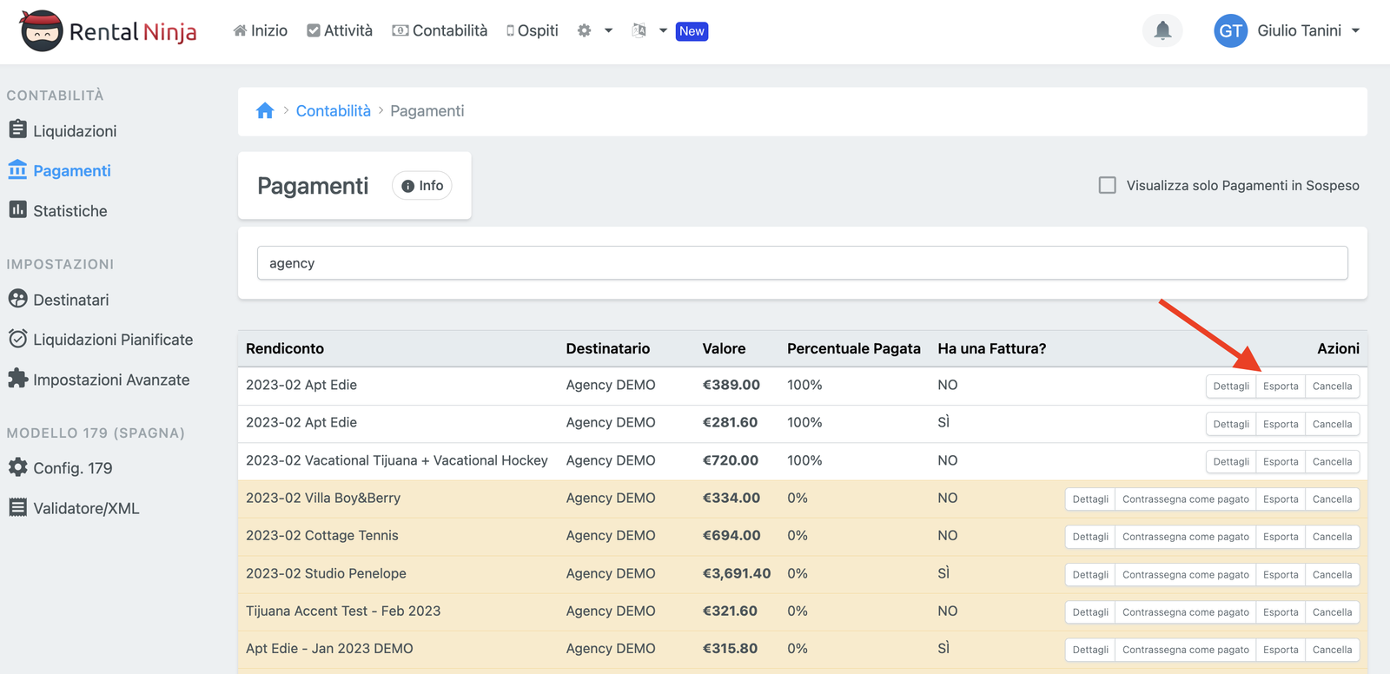The height and width of the screenshot is (674, 1390).
Task: Open Liquidazioni from the sidebar
Action: pyautogui.click(x=74, y=131)
